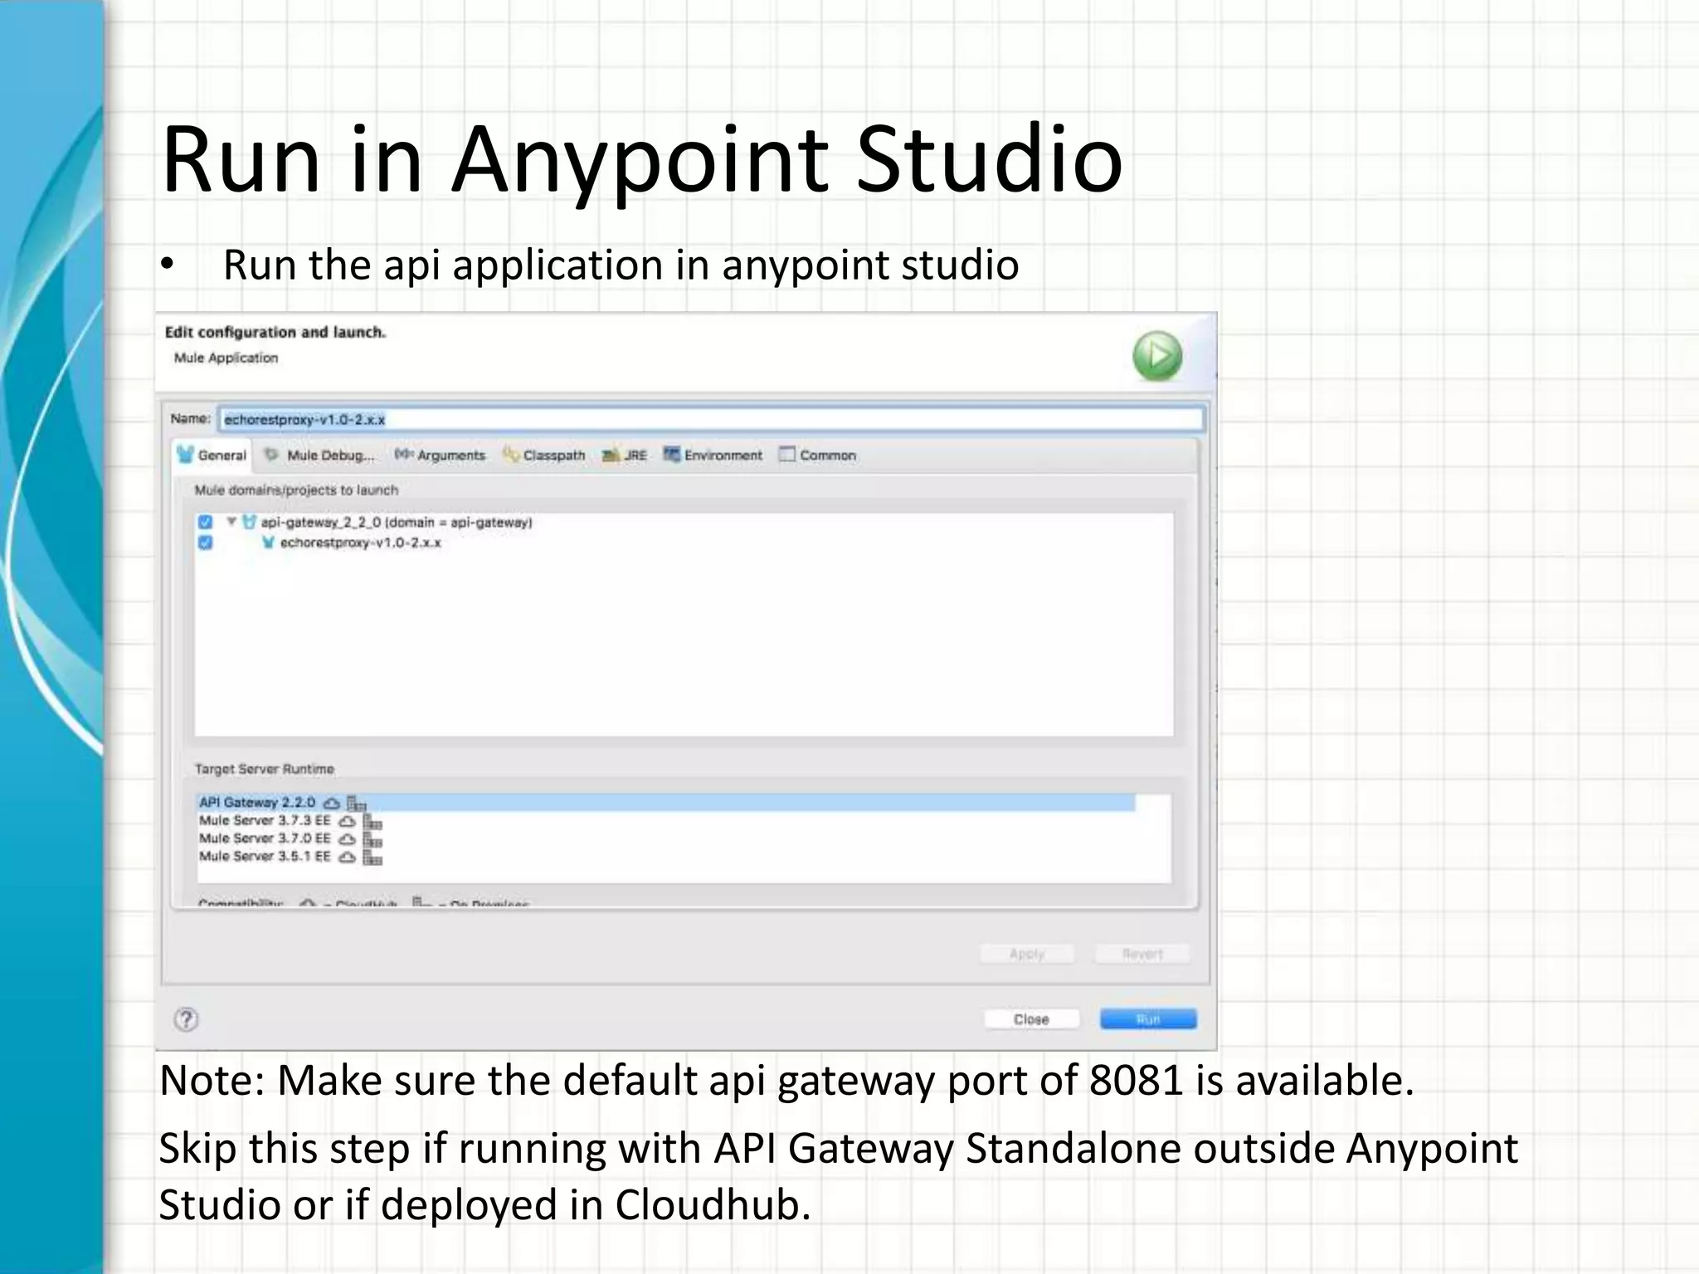Screen dimensions: 1699x1274
Task: Uncheck the api-gateway_2_2_0 domain checkbox
Action: (x=205, y=522)
